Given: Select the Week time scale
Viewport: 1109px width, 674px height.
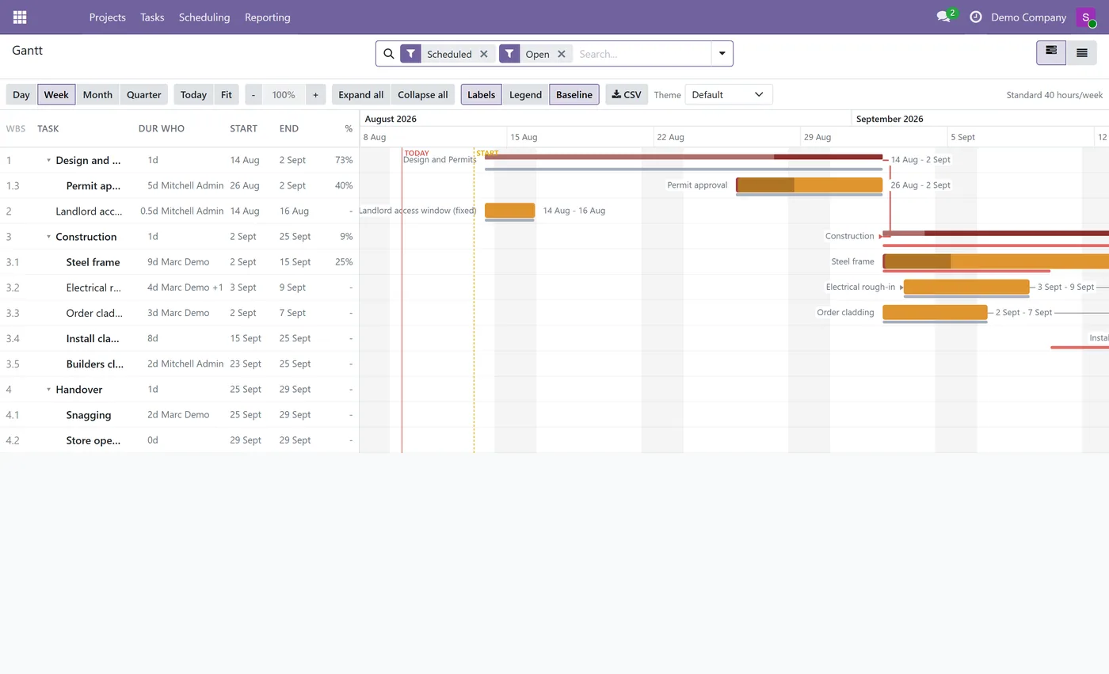Looking at the screenshot, I should point(56,94).
